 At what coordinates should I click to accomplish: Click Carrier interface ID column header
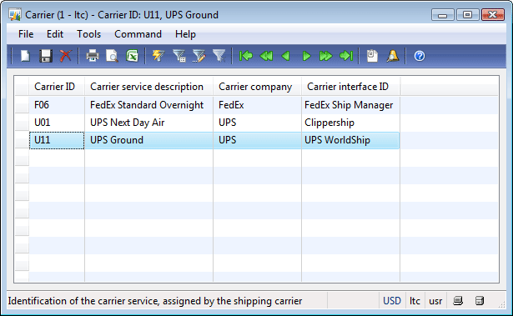click(x=350, y=87)
